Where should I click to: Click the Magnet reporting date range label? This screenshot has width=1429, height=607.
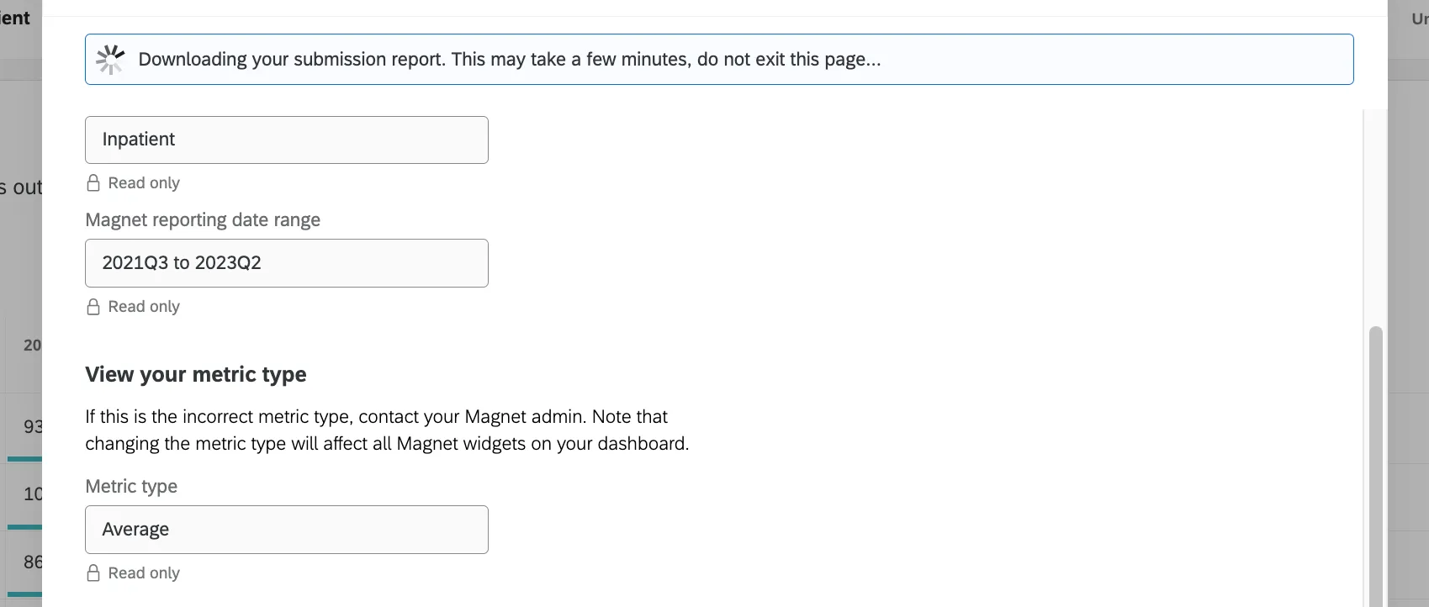[x=203, y=220]
